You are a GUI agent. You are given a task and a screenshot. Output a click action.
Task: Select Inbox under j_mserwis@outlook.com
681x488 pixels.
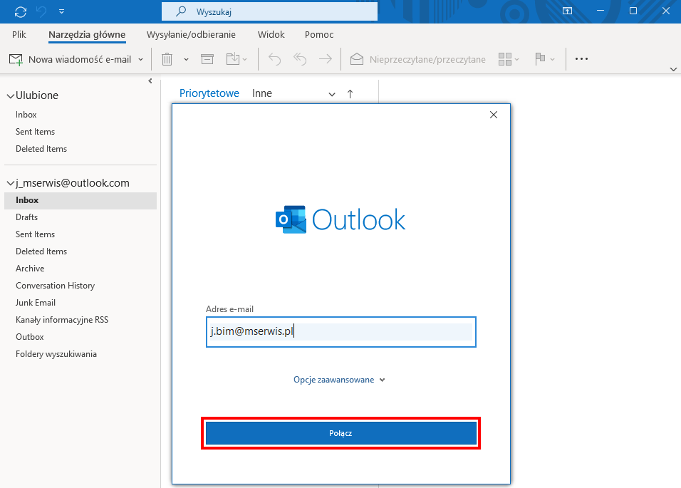point(80,200)
